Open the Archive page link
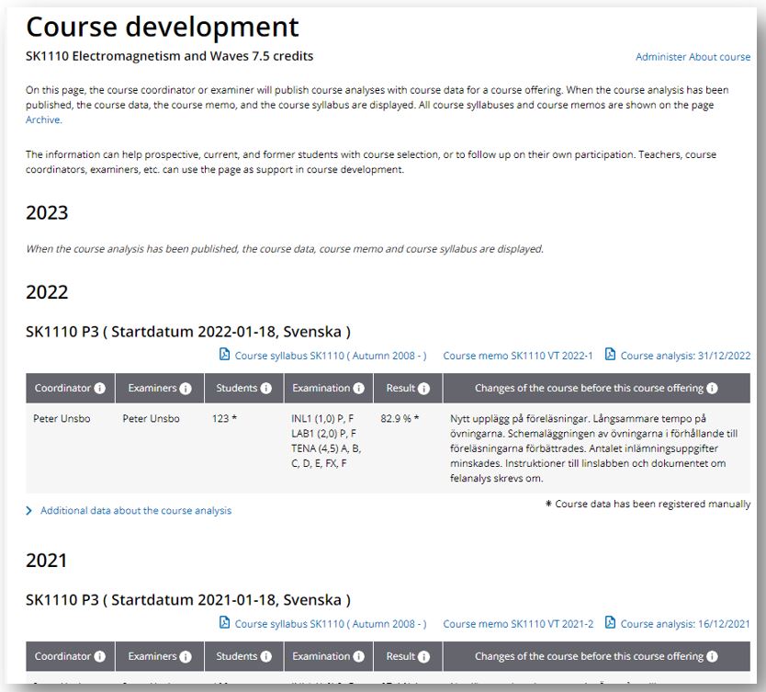Screen dimensions: 766x692 43,120
